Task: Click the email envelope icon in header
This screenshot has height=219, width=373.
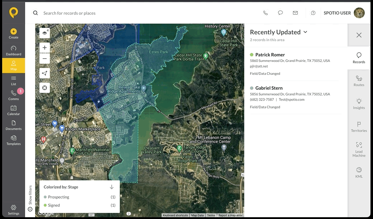Action: [x=295, y=13]
